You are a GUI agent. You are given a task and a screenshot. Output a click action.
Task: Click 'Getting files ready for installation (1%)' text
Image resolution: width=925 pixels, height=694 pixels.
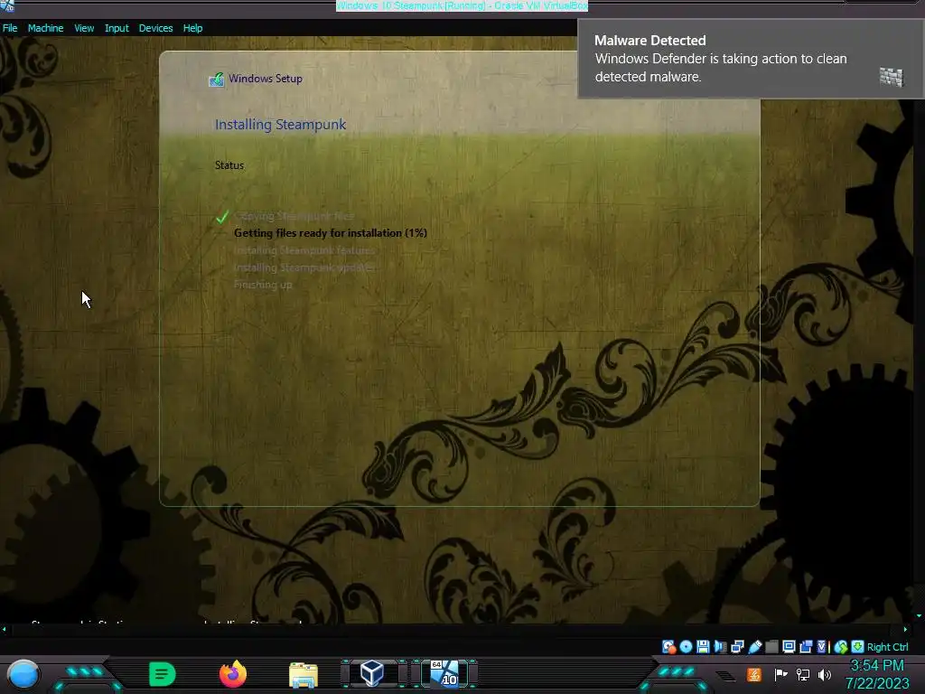coord(331,233)
